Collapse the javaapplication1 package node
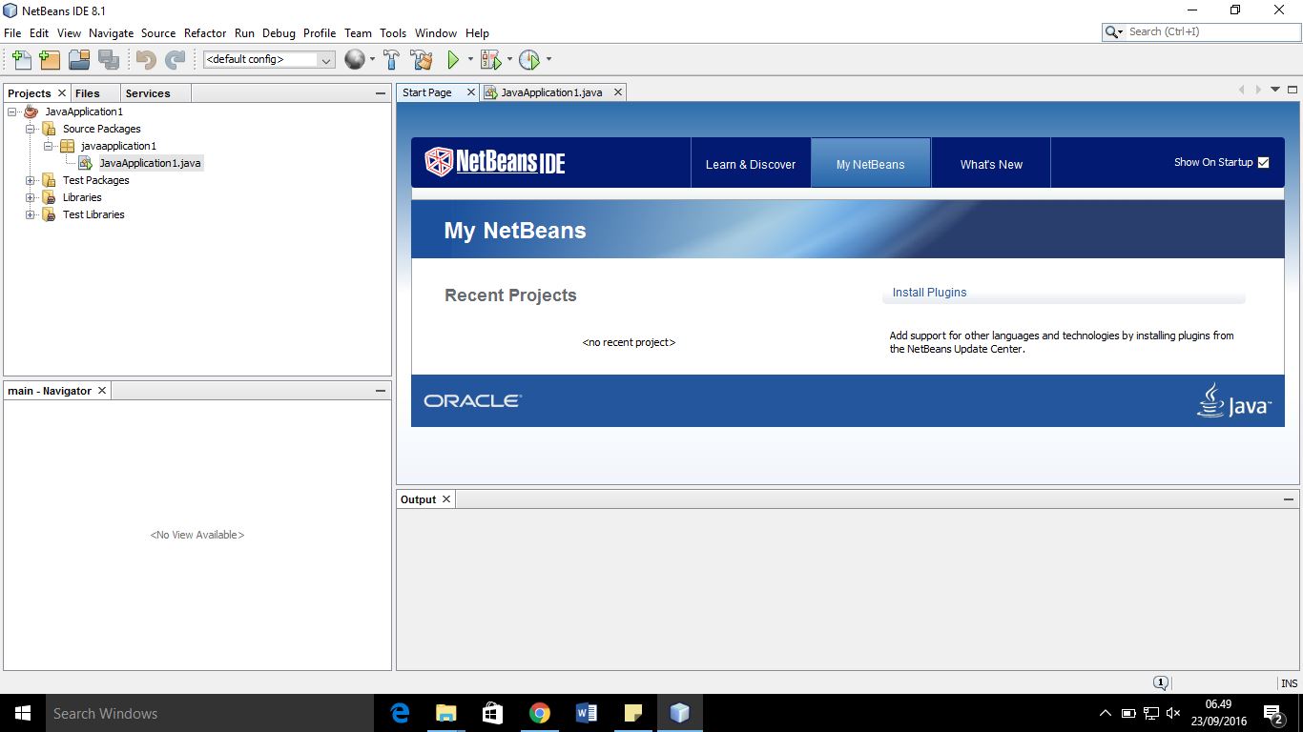 click(x=48, y=146)
